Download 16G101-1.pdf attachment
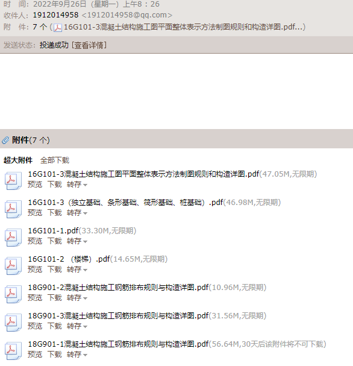The width and height of the screenshot is (353, 366). pyautogui.click(x=55, y=241)
